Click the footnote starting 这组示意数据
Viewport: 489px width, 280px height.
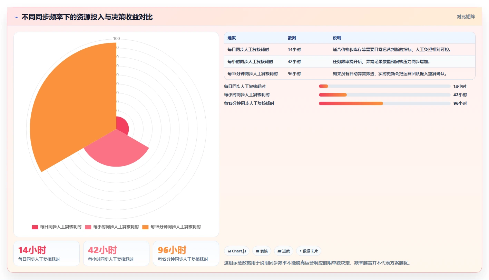[317, 263]
